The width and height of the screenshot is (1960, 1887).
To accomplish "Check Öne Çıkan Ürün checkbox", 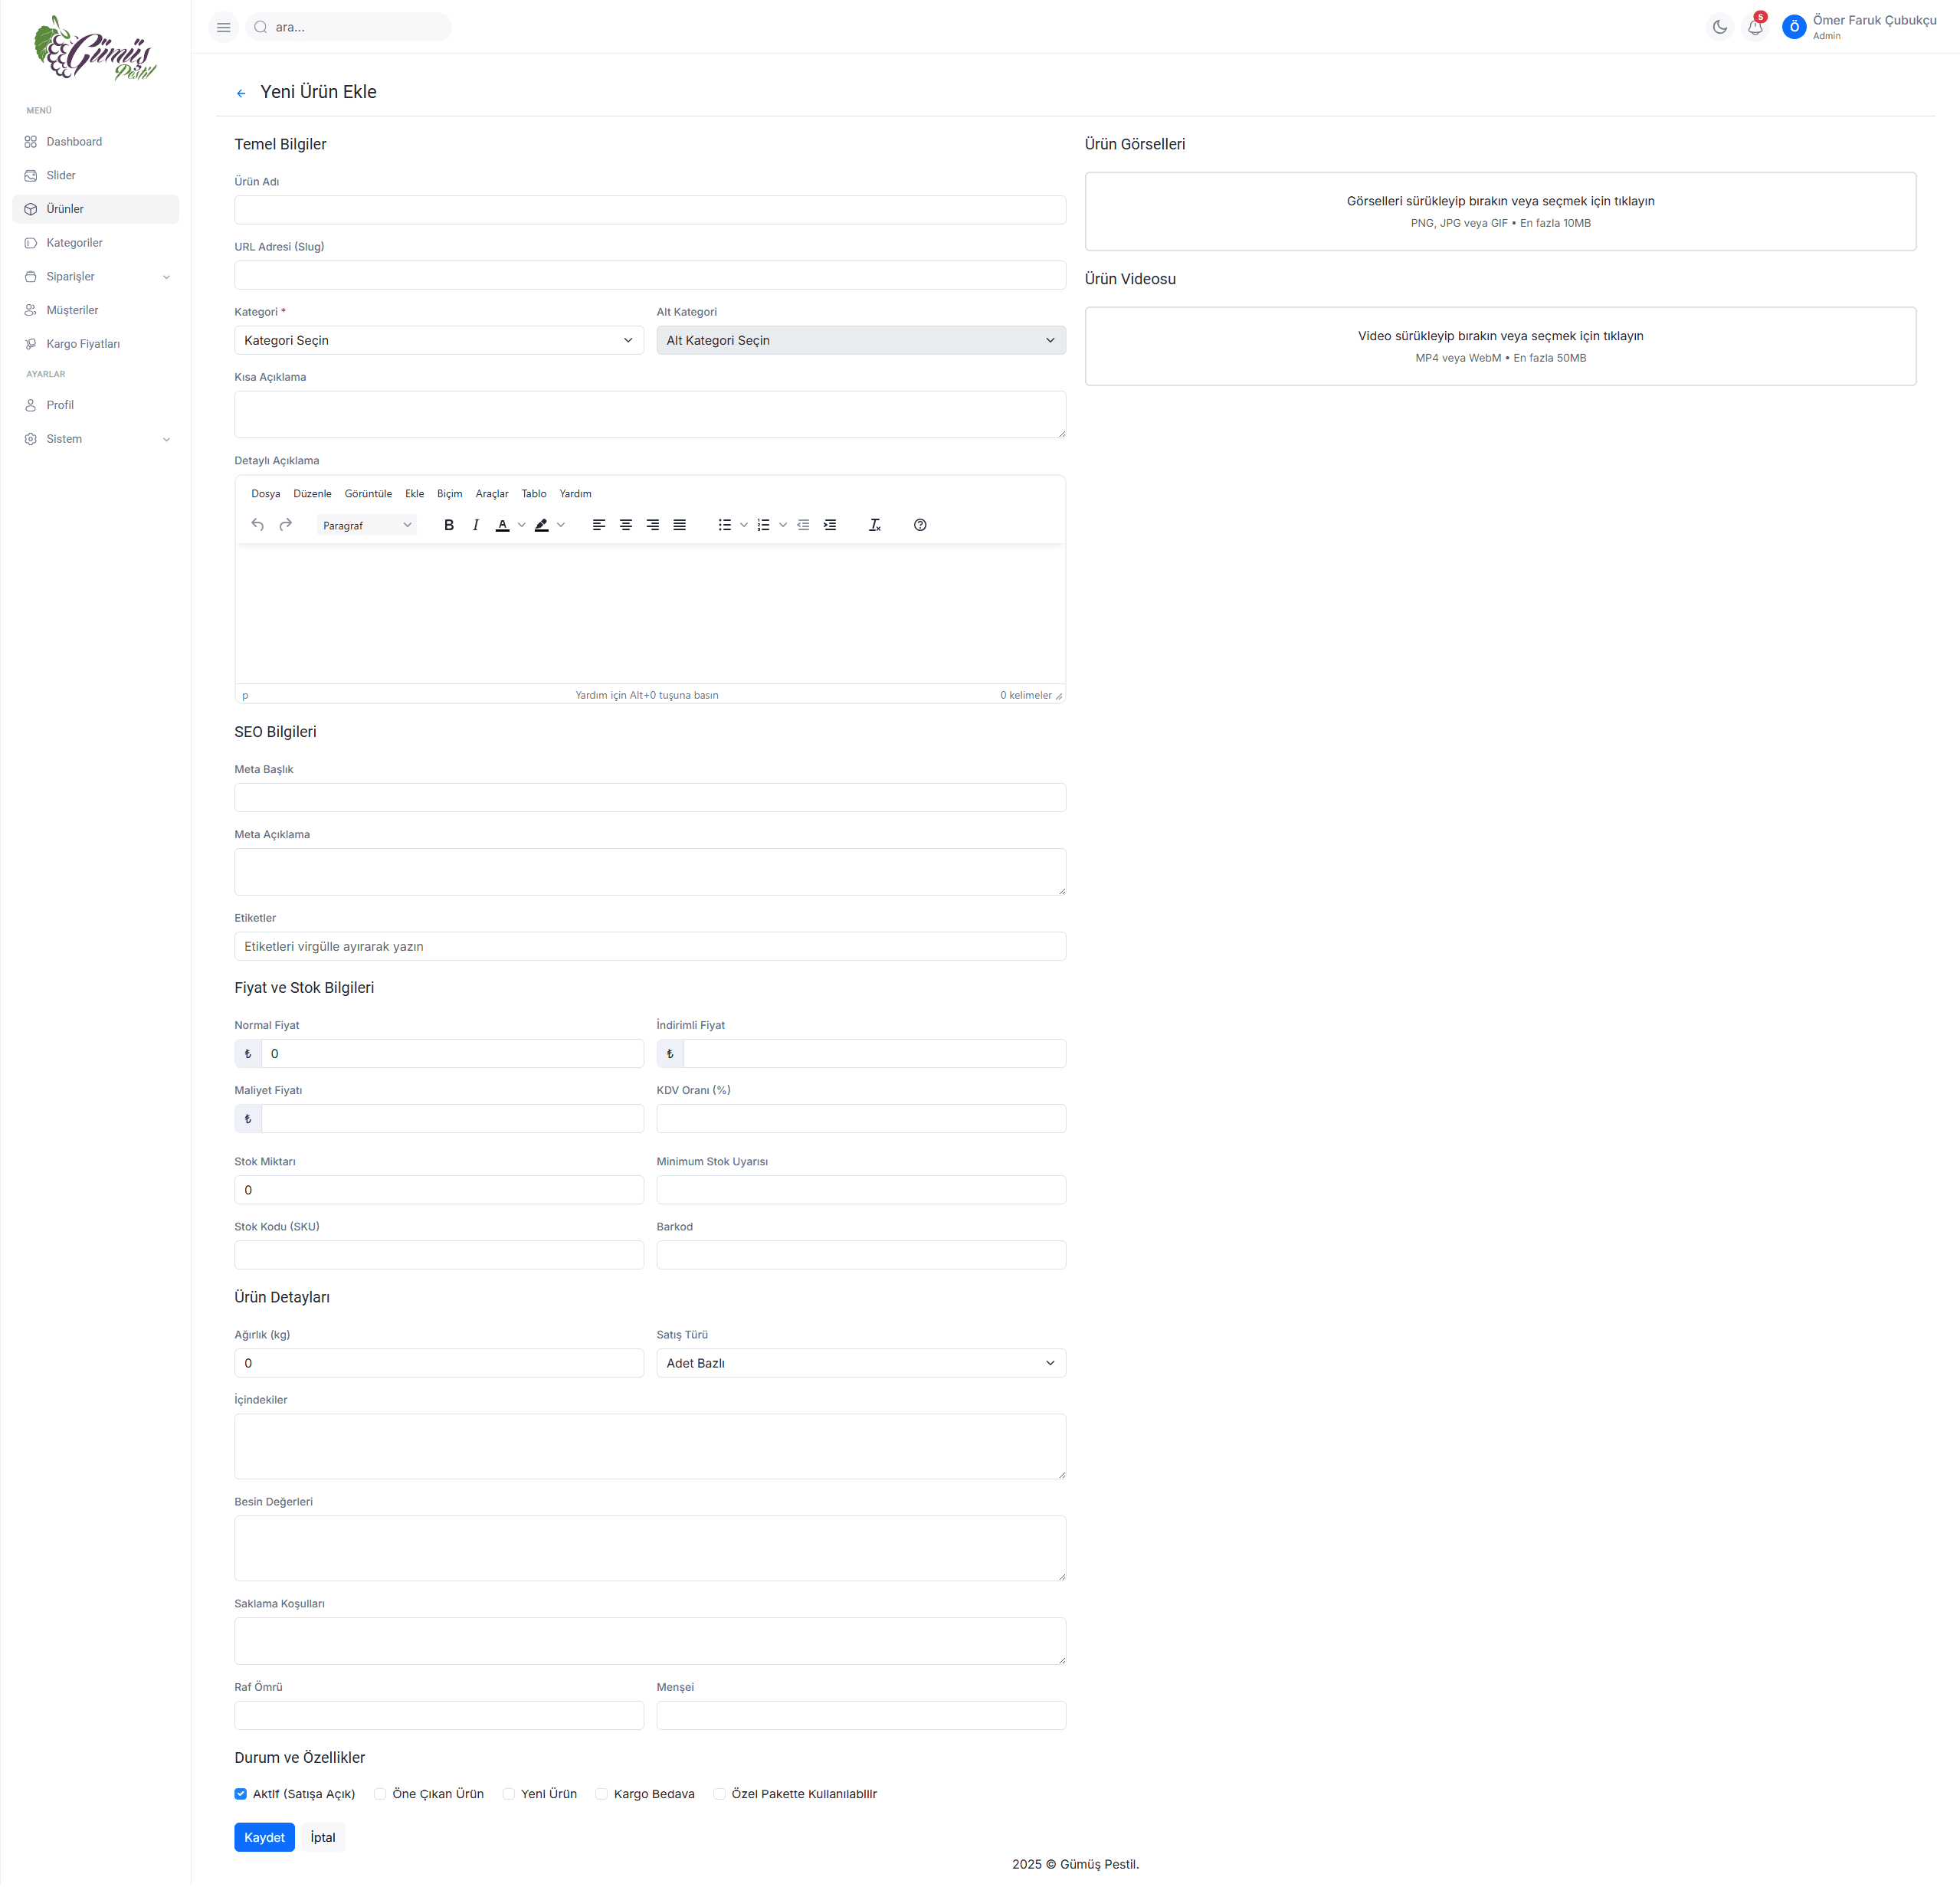I will tap(380, 1794).
